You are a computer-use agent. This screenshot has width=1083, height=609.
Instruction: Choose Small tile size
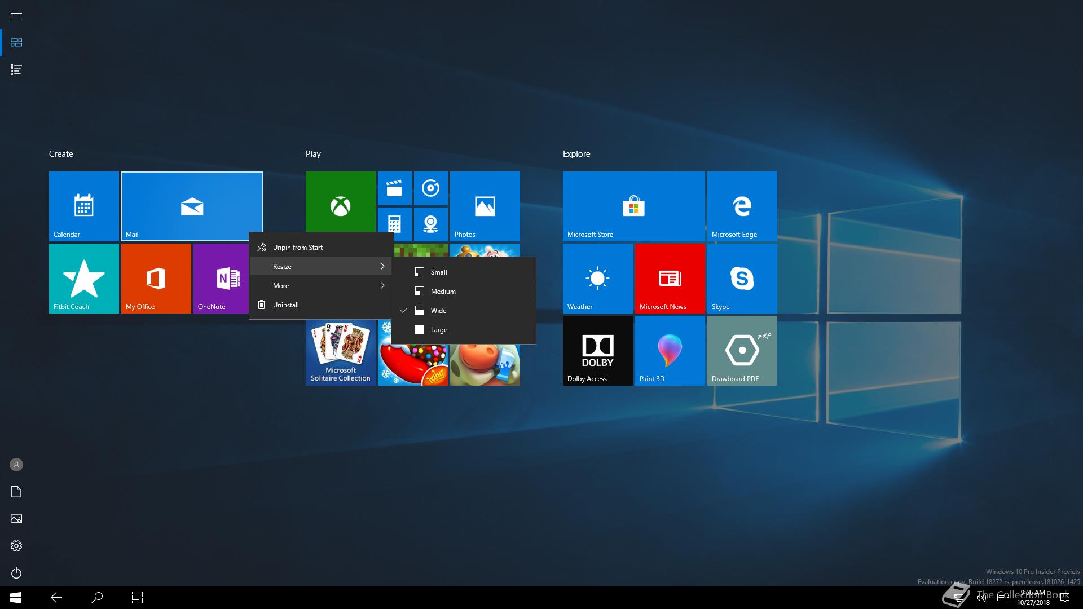(x=464, y=272)
